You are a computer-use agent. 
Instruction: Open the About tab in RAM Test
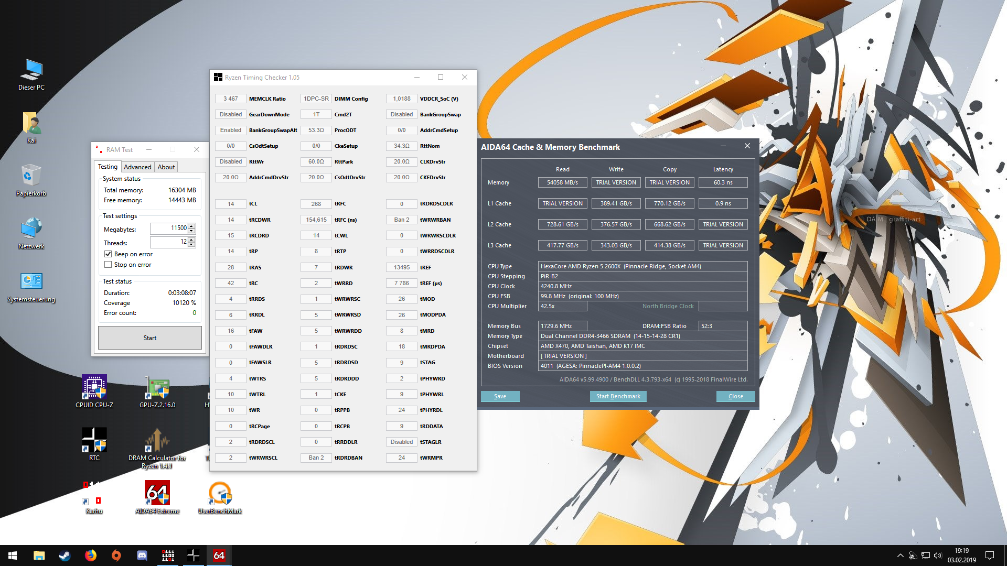coord(166,167)
